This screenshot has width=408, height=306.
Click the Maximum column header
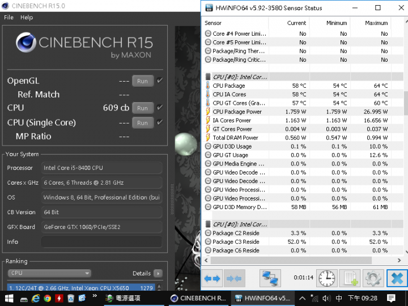tap(371, 23)
